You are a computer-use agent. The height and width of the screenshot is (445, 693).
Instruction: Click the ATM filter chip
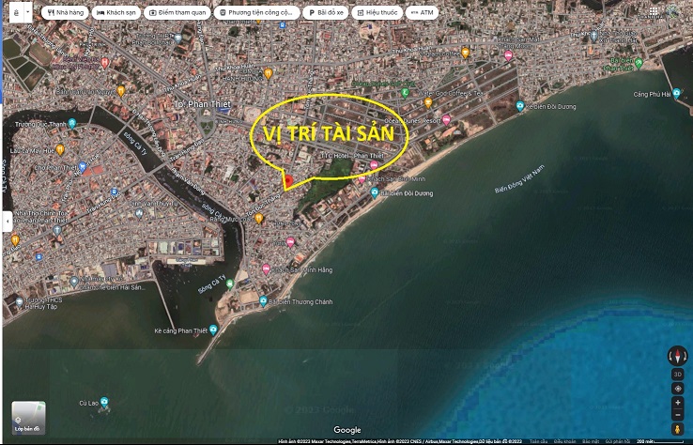pos(423,13)
